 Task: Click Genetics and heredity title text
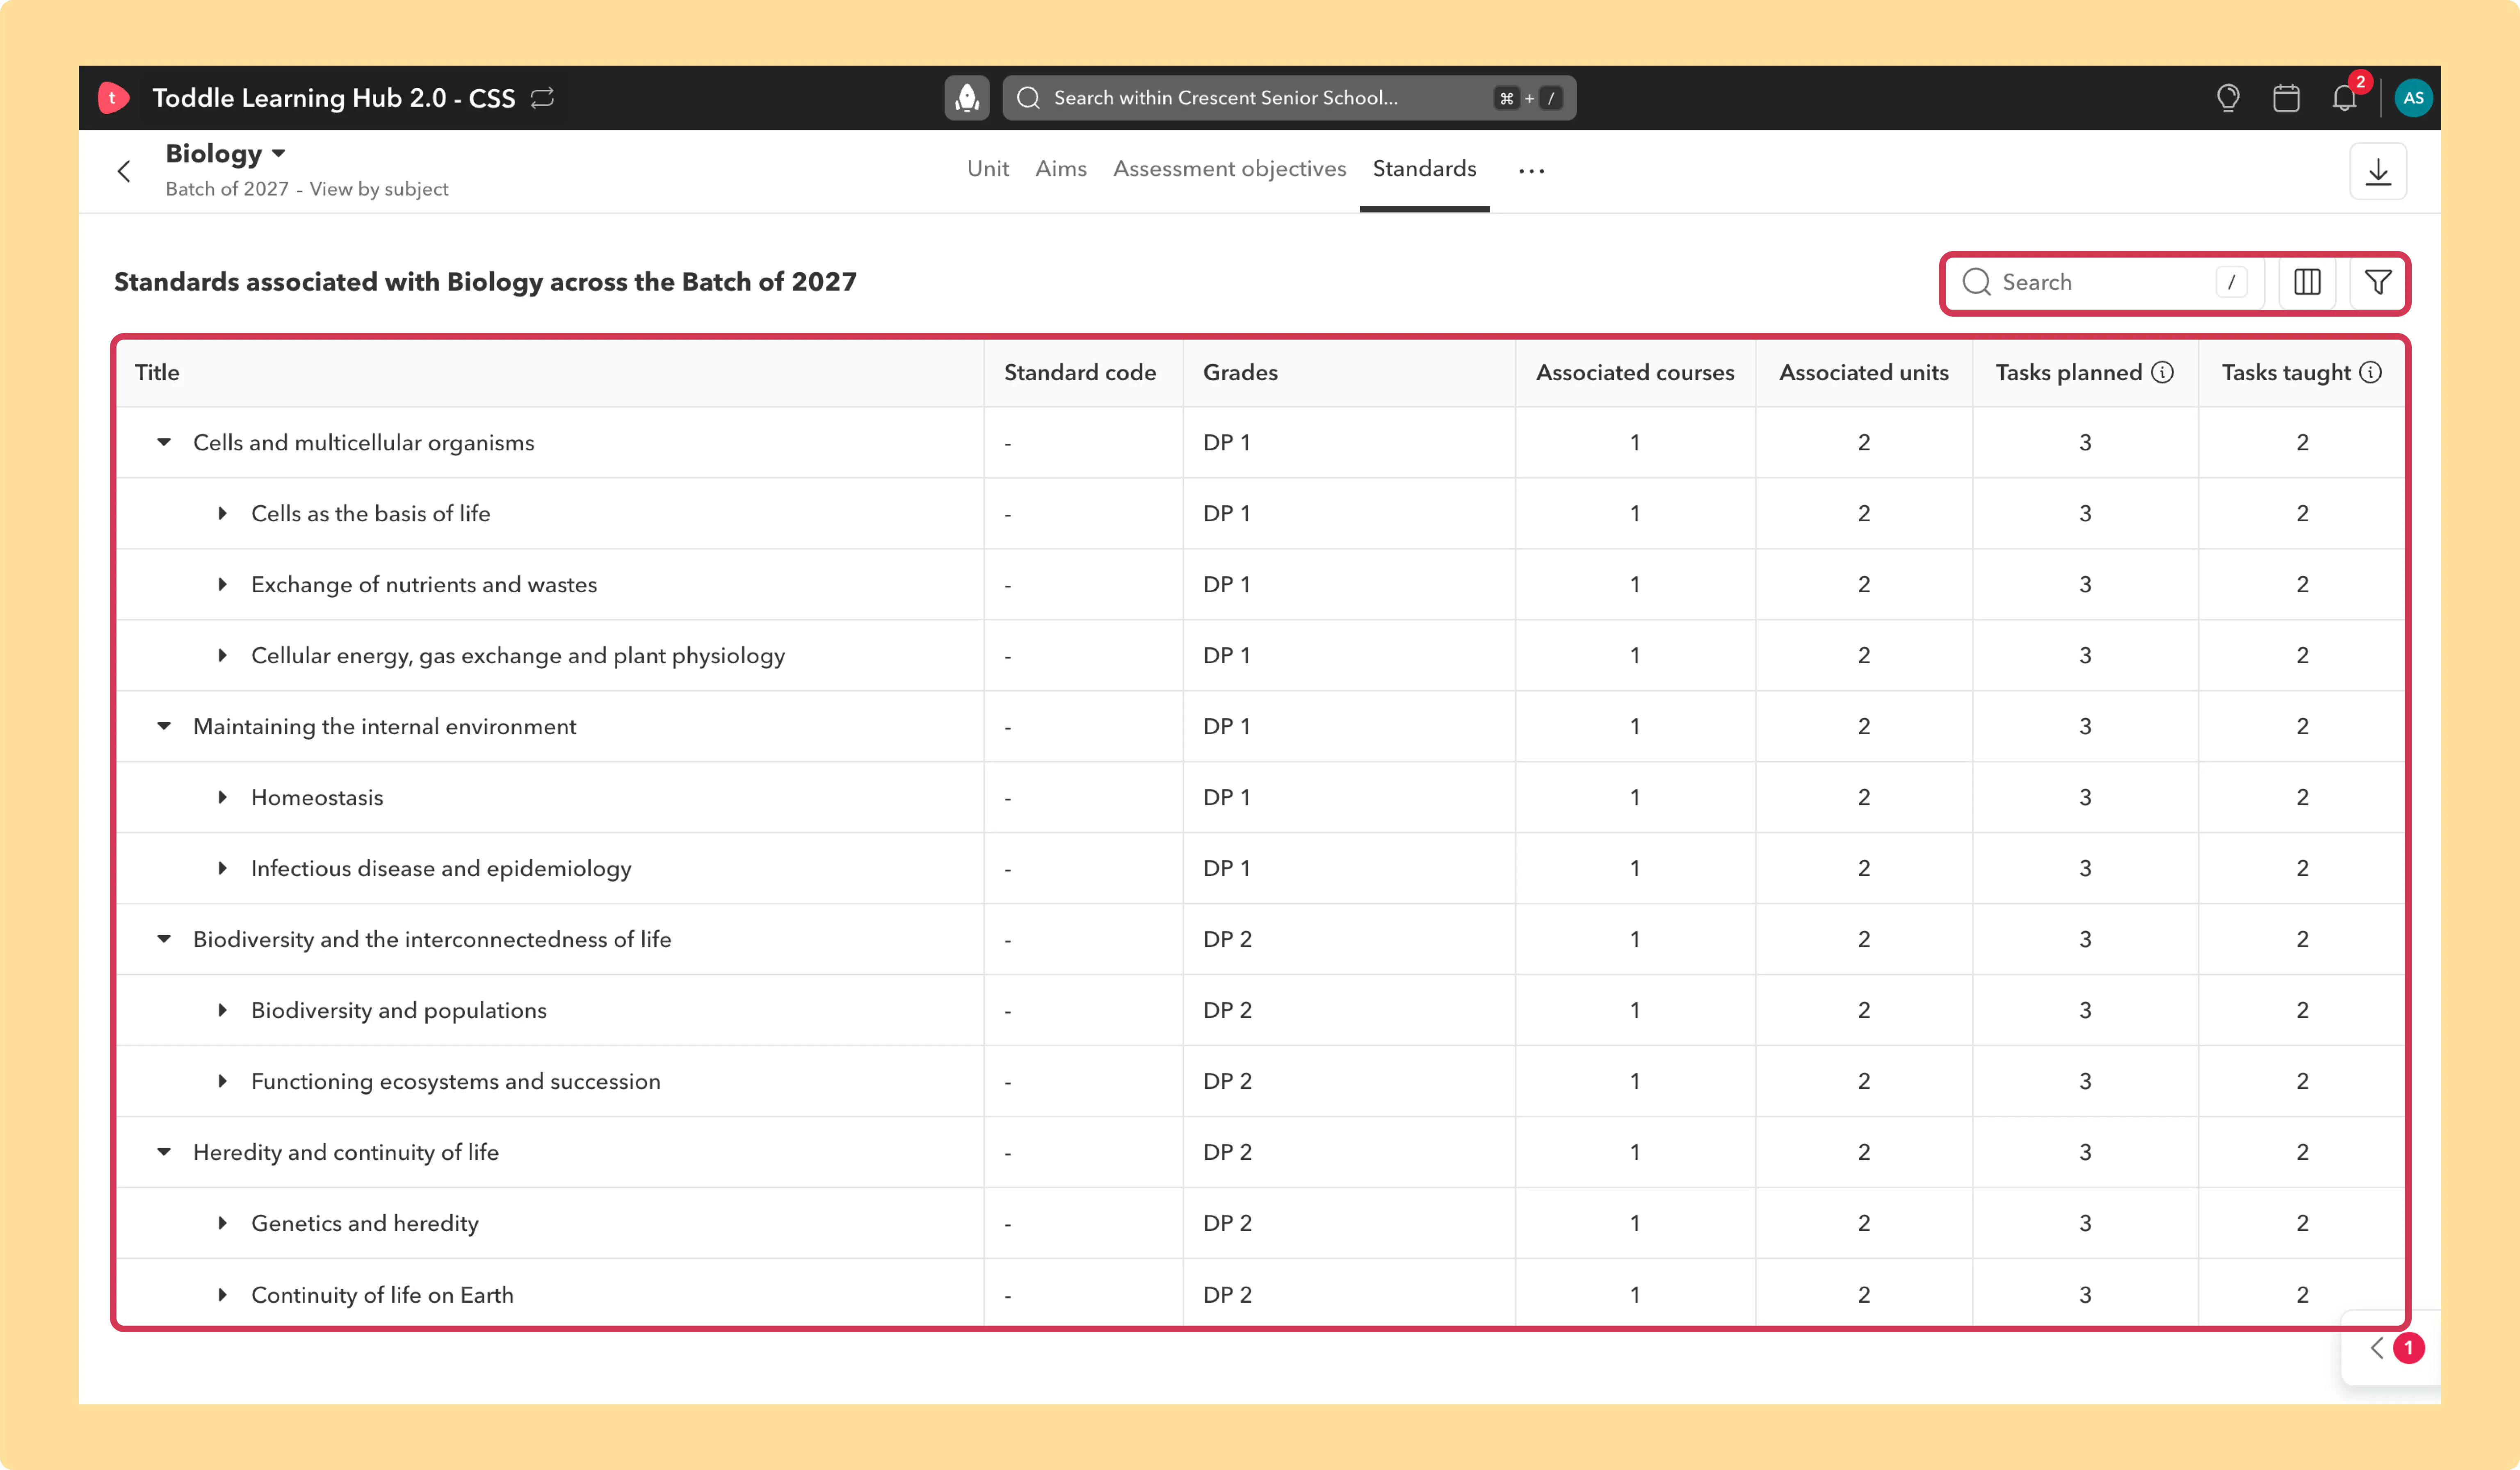coord(365,1224)
